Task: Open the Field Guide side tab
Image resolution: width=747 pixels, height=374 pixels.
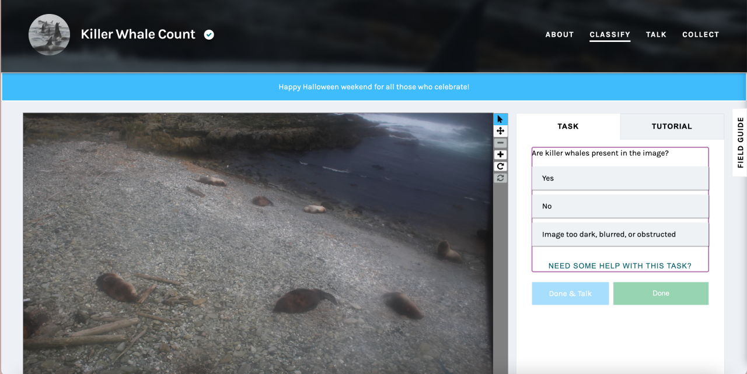Action: pos(740,142)
